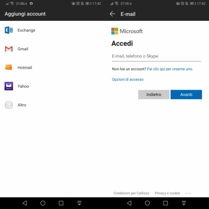Viewport: 209px width, 209px height.
Task: Choose the Gmail label
Action: tap(23, 49)
